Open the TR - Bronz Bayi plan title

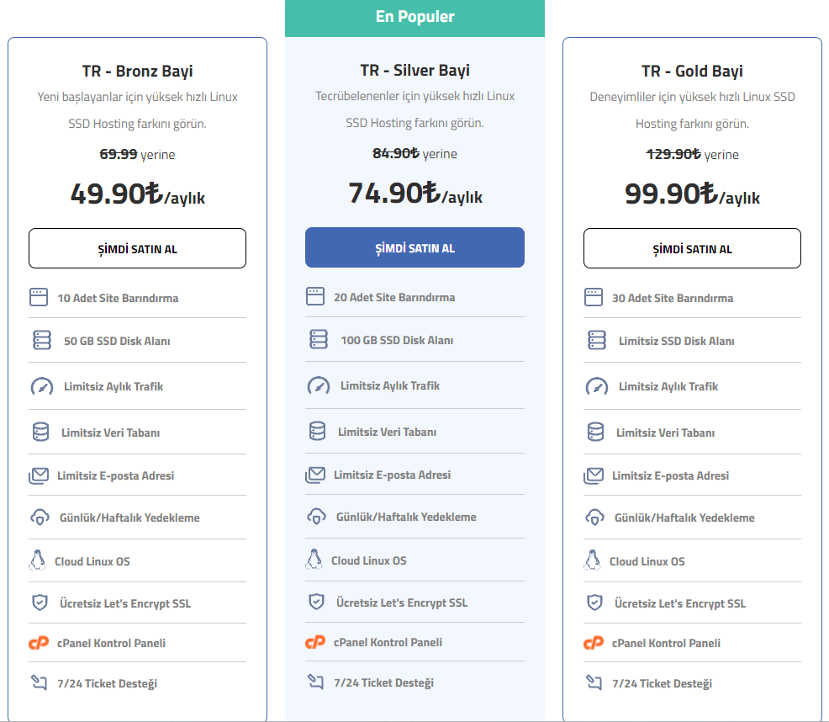coord(137,71)
